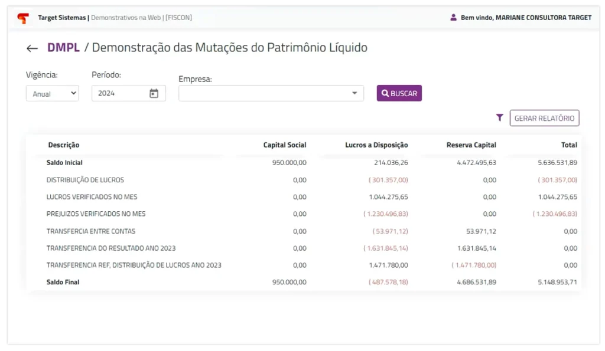Click the filter funnel icon above the table

click(500, 117)
